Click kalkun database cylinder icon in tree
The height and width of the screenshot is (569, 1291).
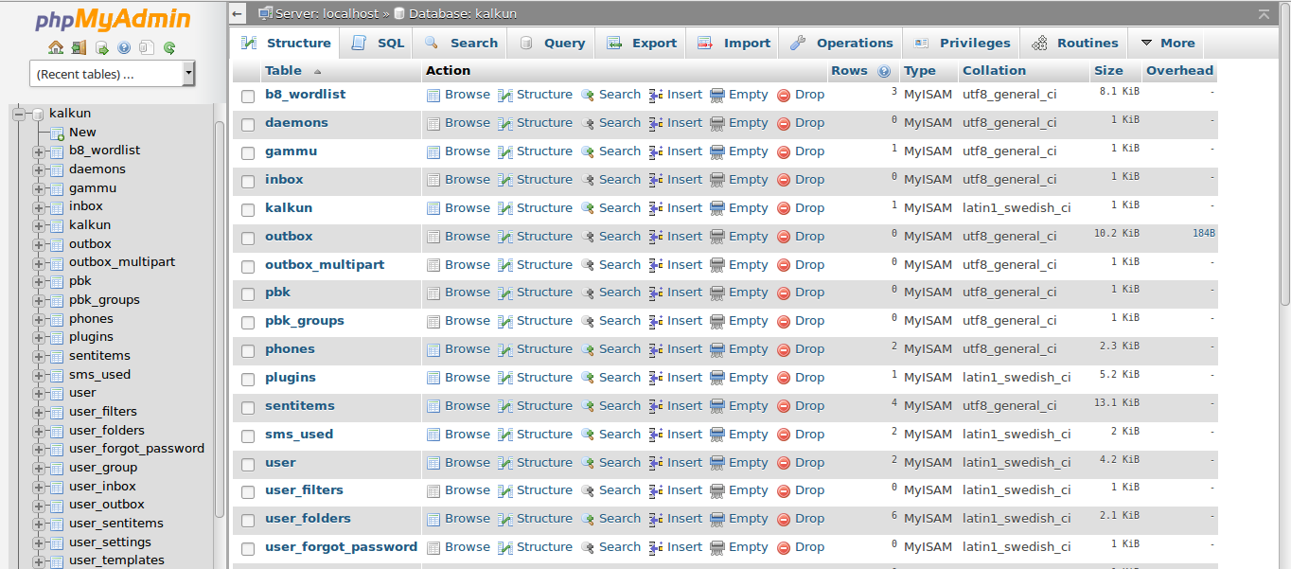pyautogui.click(x=38, y=114)
